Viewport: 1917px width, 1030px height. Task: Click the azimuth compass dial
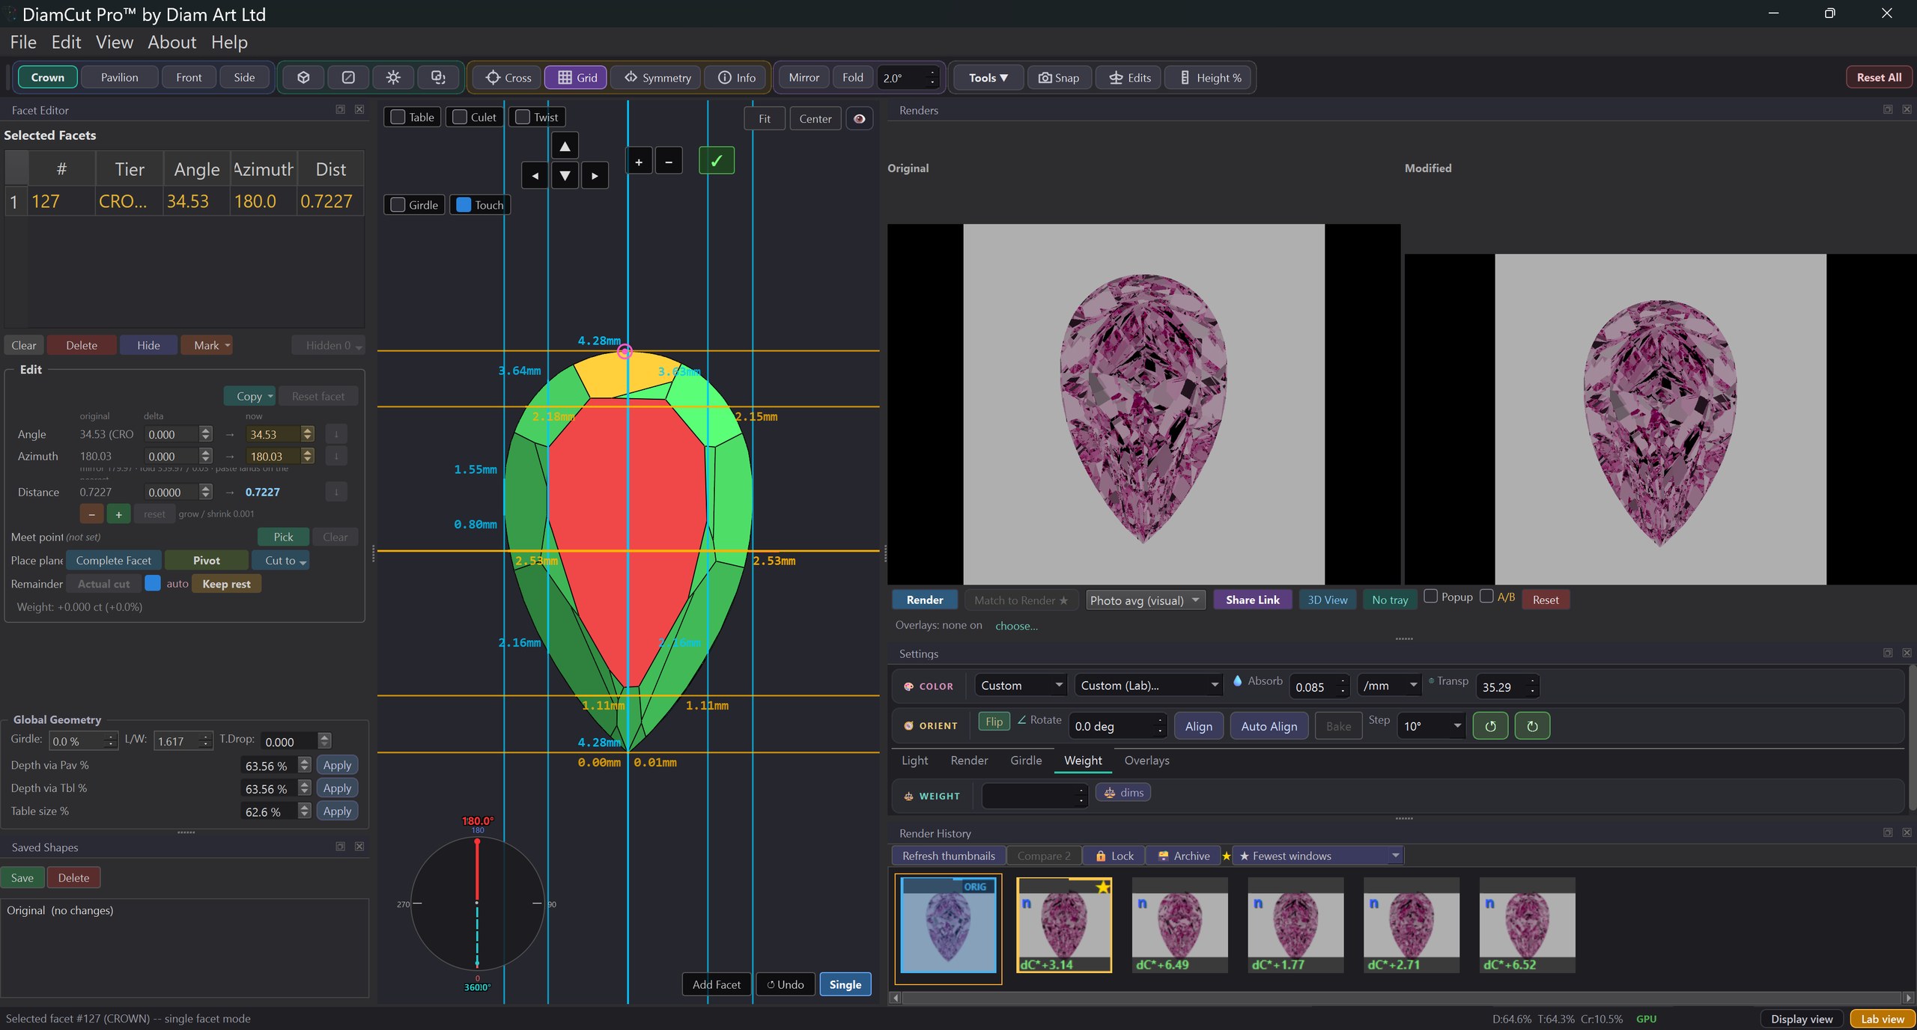click(477, 903)
